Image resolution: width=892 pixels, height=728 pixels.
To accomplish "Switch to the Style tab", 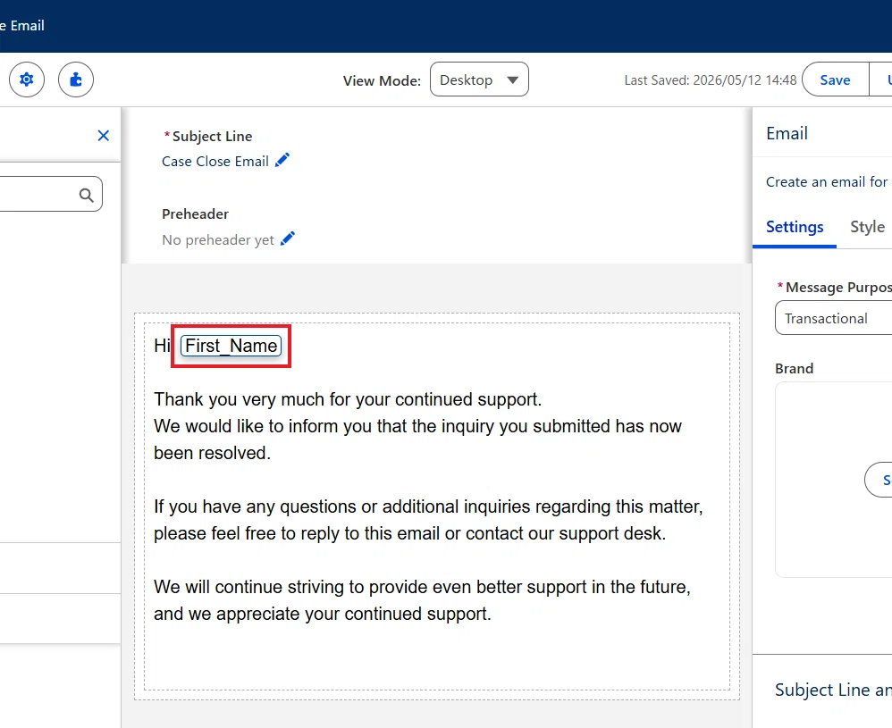I will click(867, 227).
